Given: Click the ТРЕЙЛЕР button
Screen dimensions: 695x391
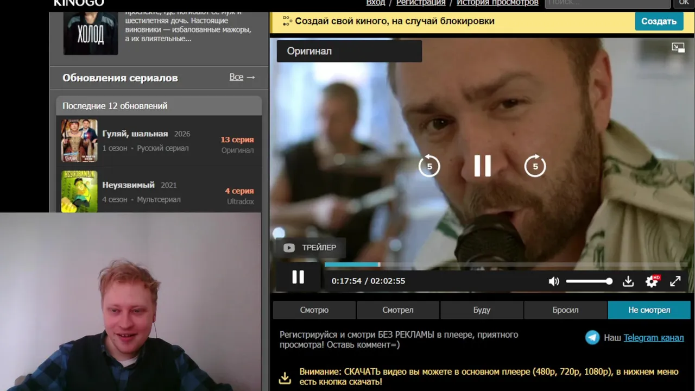Looking at the screenshot, I should coord(310,248).
